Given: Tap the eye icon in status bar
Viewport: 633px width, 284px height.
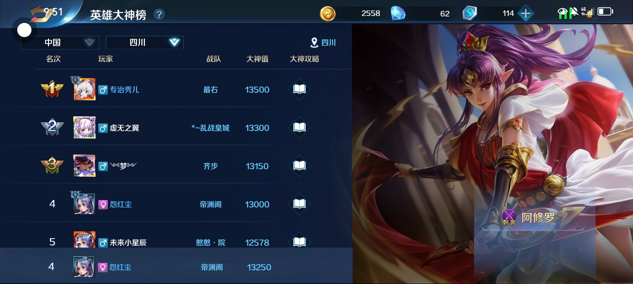Looking at the screenshot, I should click(563, 12).
